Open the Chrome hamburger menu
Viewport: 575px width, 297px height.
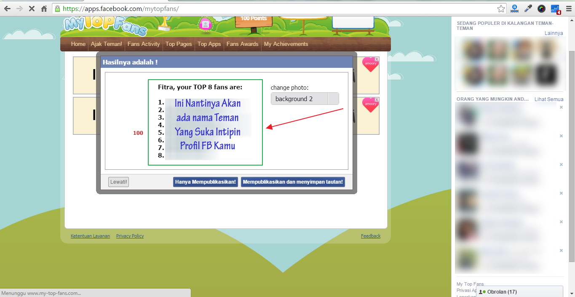[568, 8]
